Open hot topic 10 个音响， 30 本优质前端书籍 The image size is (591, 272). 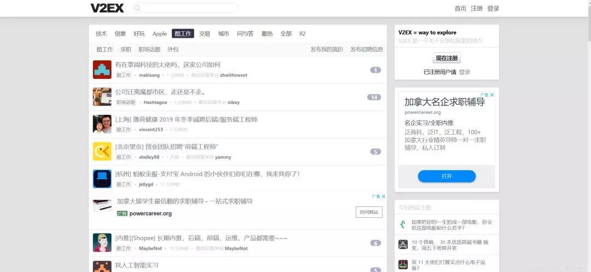450,245
